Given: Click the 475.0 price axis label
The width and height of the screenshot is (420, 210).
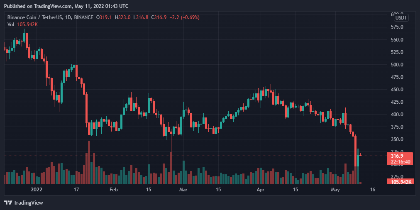Looking at the screenshot, I should pos(398,77).
